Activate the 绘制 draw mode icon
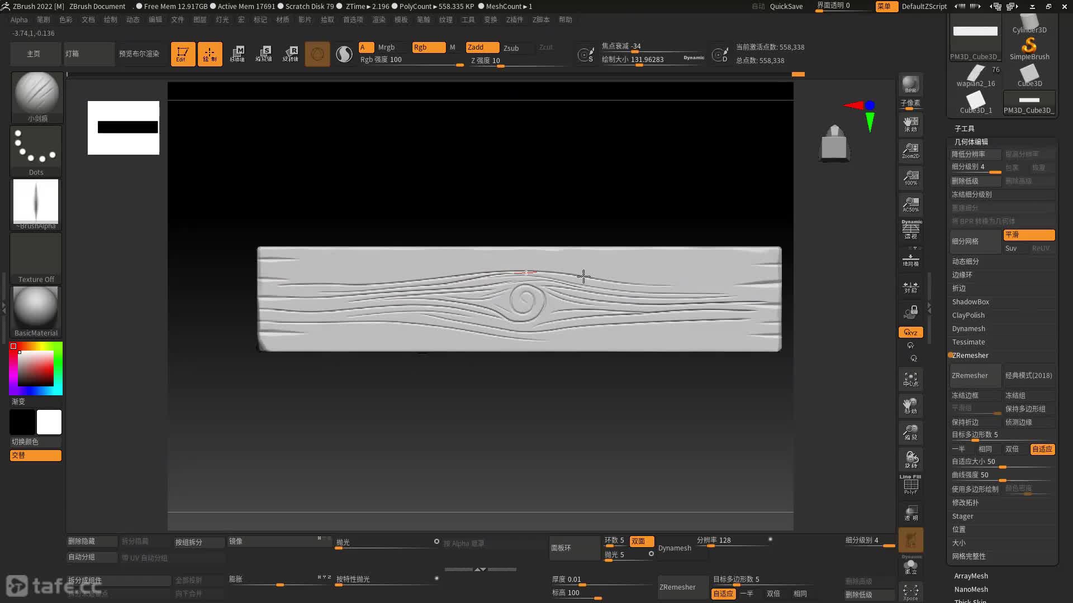 tap(210, 54)
